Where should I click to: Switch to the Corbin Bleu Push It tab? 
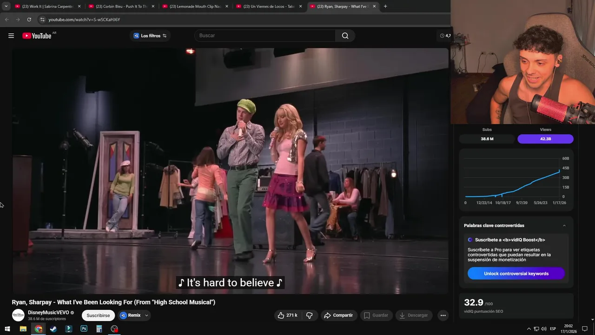(121, 7)
